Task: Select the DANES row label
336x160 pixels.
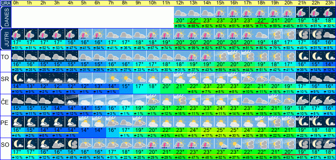Action: [x=5, y=17]
